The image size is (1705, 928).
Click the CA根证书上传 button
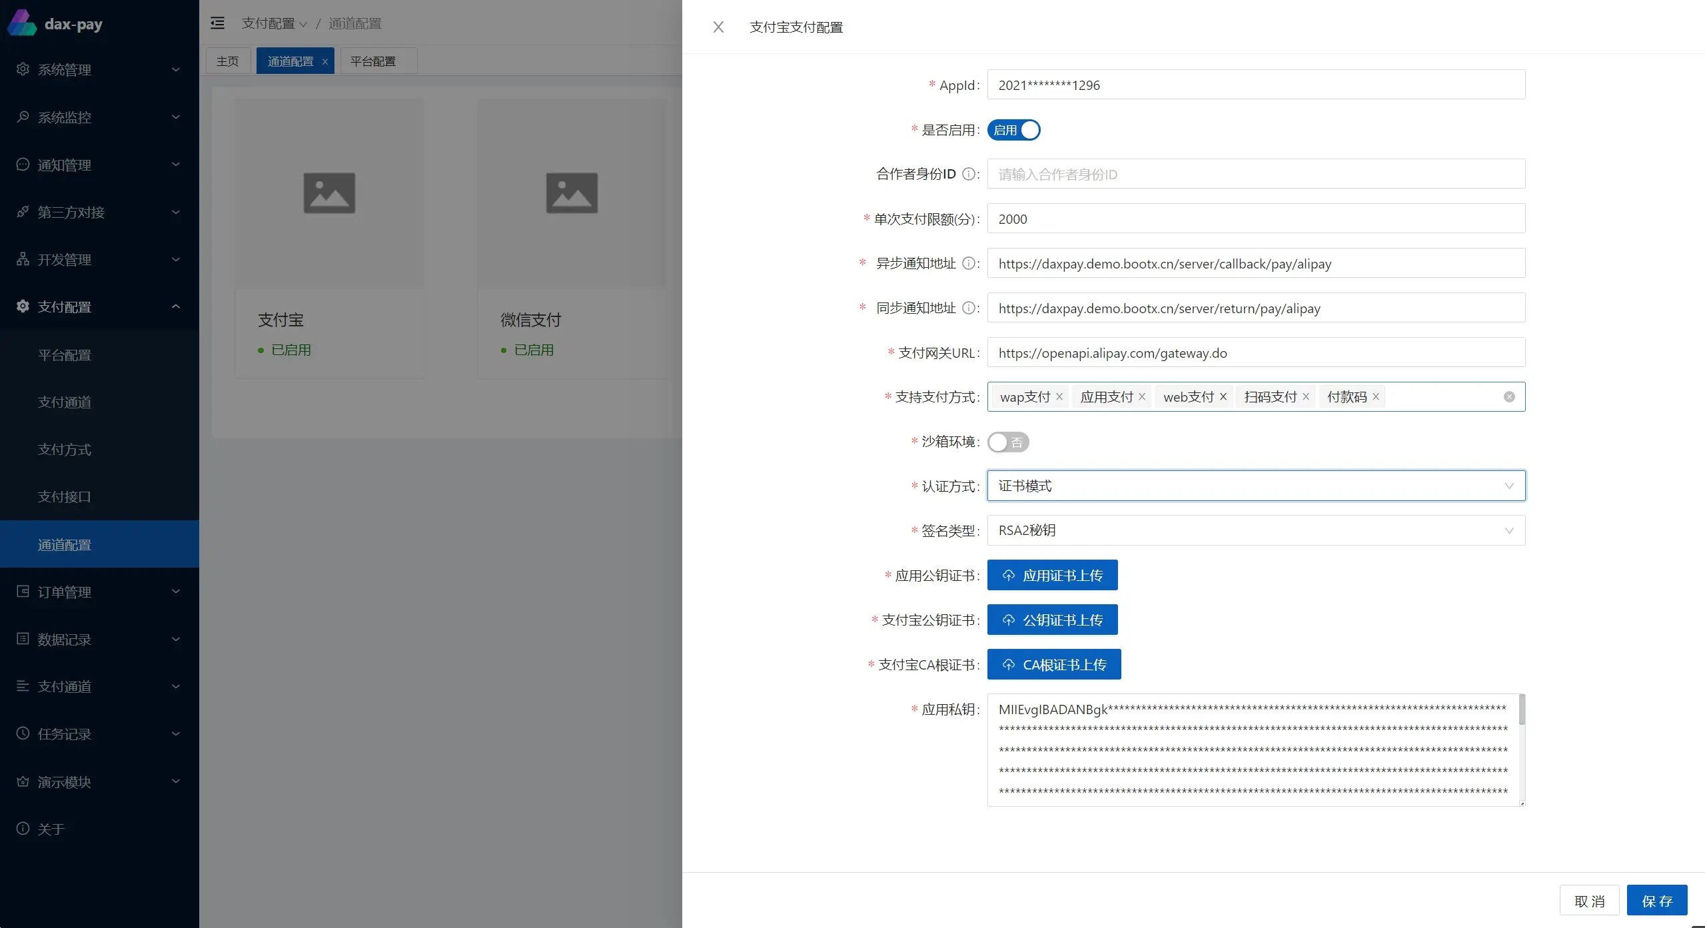coord(1054,664)
